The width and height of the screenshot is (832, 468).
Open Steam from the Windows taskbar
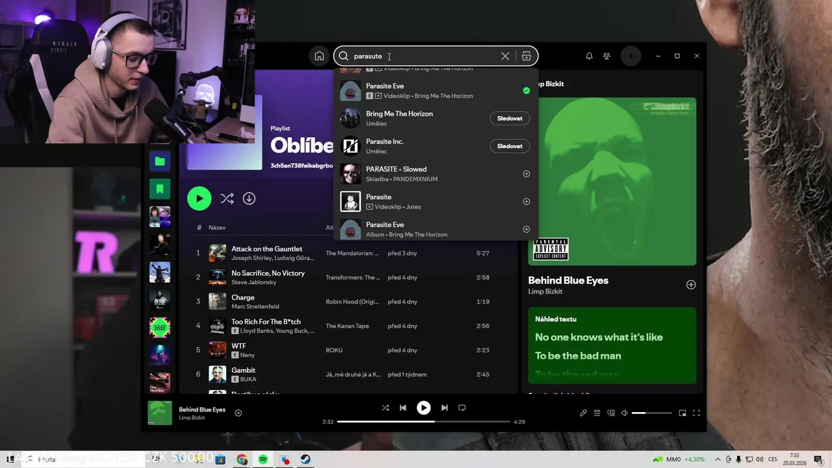305,460
